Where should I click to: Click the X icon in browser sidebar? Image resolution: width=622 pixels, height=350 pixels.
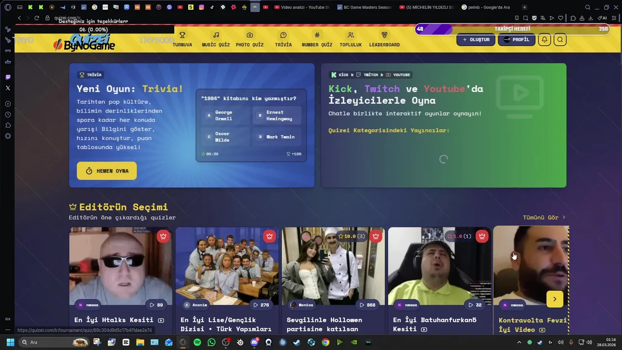[8, 88]
